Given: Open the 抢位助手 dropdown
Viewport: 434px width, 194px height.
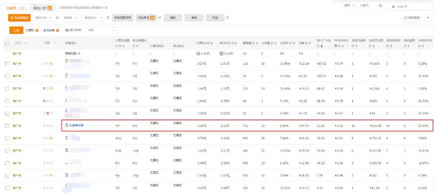Looking at the screenshot, I should (x=94, y=18).
